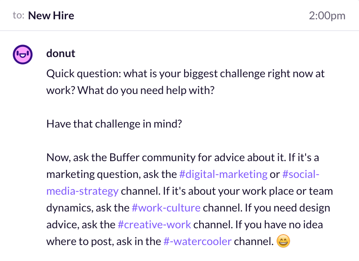This screenshot has width=359, height=261.
Task: Click the donut bot avatar icon
Action: click(x=22, y=55)
